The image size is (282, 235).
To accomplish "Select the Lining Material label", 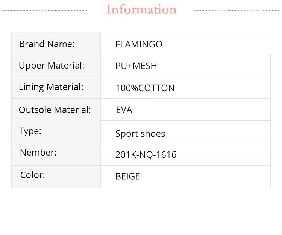I will point(51,87).
